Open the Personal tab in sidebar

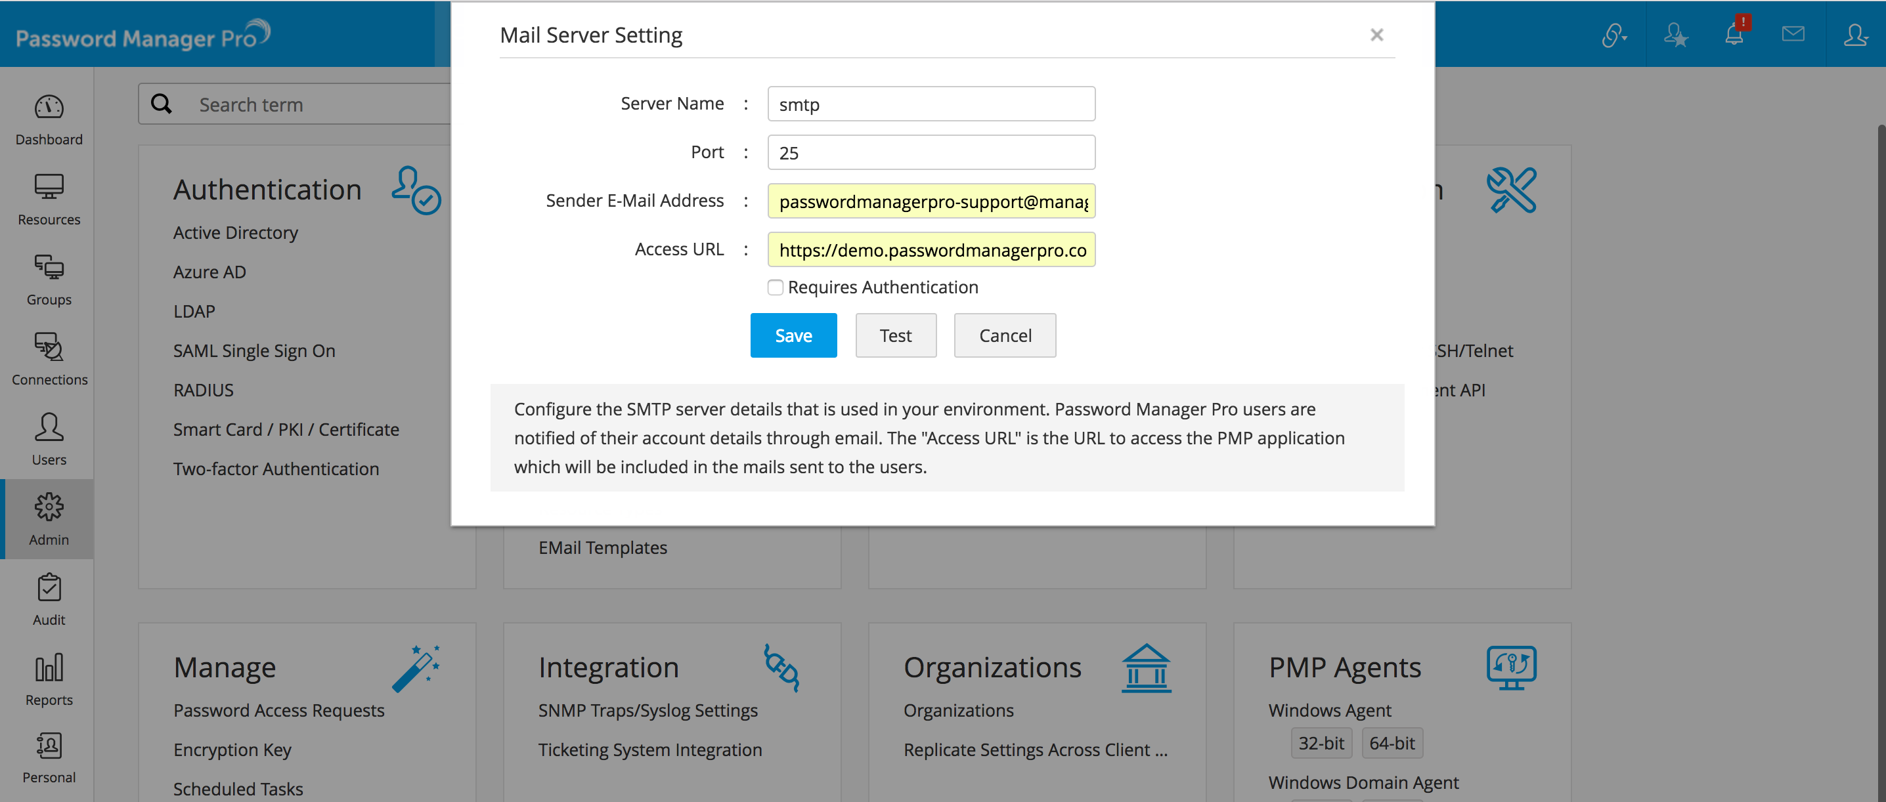(49, 758)
